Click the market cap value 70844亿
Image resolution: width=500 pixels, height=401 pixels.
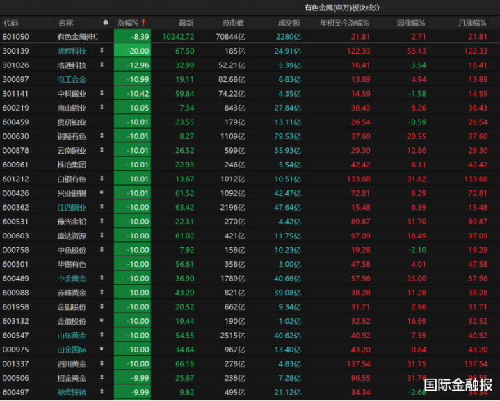(231, 37)
